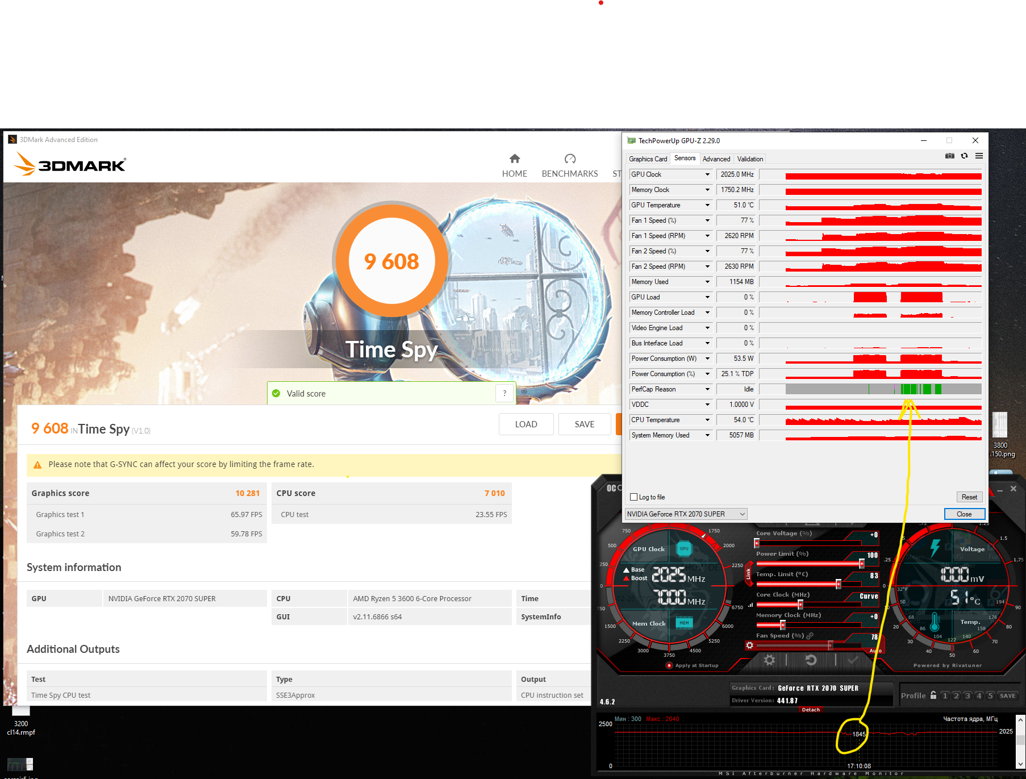Click the Detach button in Afterburner
The image size is (1026, 779).
tap(811, 710)
